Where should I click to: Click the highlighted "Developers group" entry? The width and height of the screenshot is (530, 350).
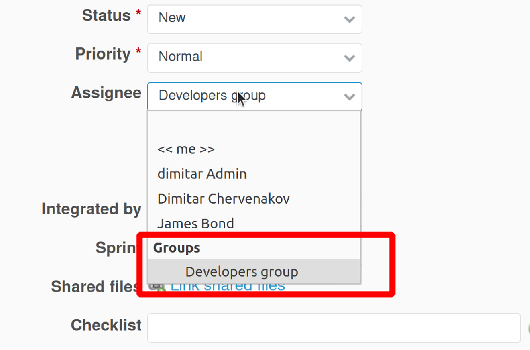coord(241,272)
